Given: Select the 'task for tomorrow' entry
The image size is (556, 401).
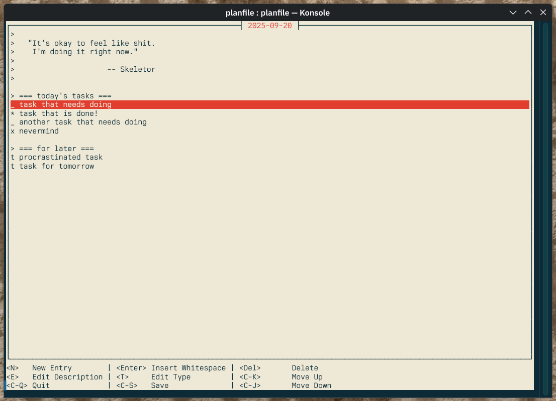Looking at the screenshot, I should click(x=56, y=166).
